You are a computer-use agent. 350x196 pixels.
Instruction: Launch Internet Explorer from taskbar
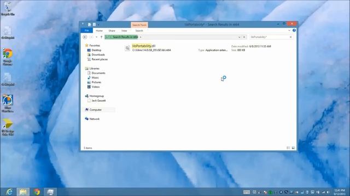pos(9,192)
